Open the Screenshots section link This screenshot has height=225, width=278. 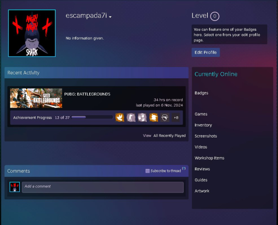click(x=206, y=136)
